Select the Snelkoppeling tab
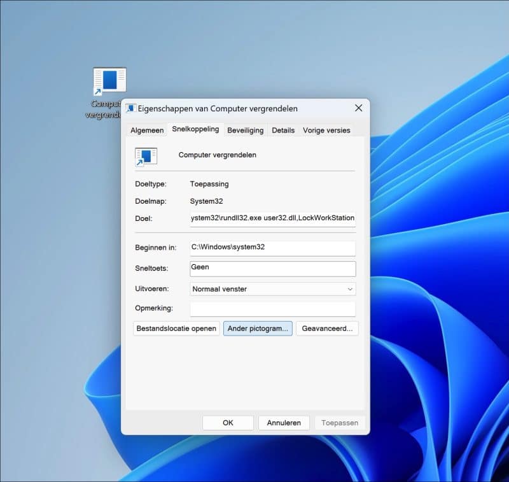 click(x=195, y=129)
